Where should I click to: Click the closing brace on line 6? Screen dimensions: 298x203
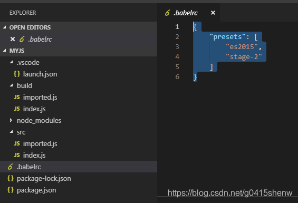pyautogui.click(x=195, y=77)
